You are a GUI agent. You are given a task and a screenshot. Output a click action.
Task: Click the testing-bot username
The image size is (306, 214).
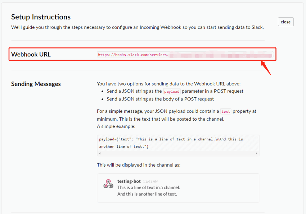coord(129,181)
